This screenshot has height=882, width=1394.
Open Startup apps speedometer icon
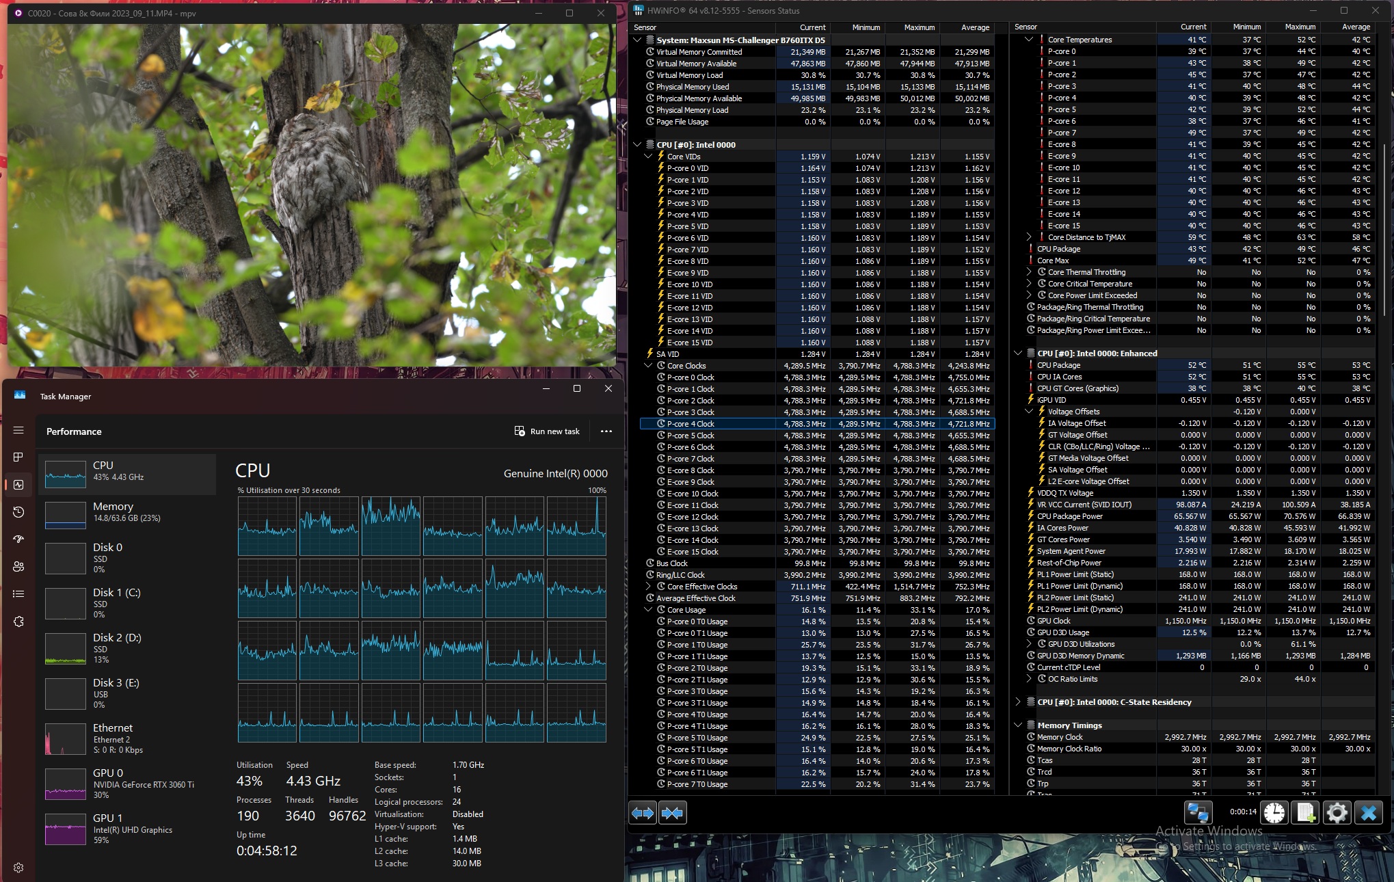[18, 539]
